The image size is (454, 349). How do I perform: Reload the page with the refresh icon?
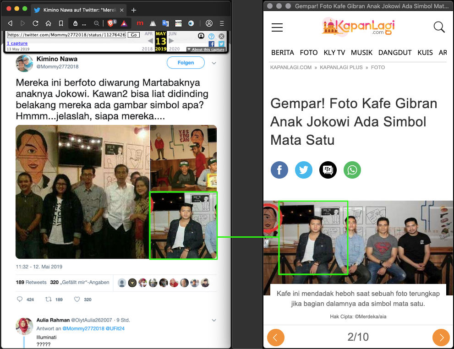tap(35, 23)
